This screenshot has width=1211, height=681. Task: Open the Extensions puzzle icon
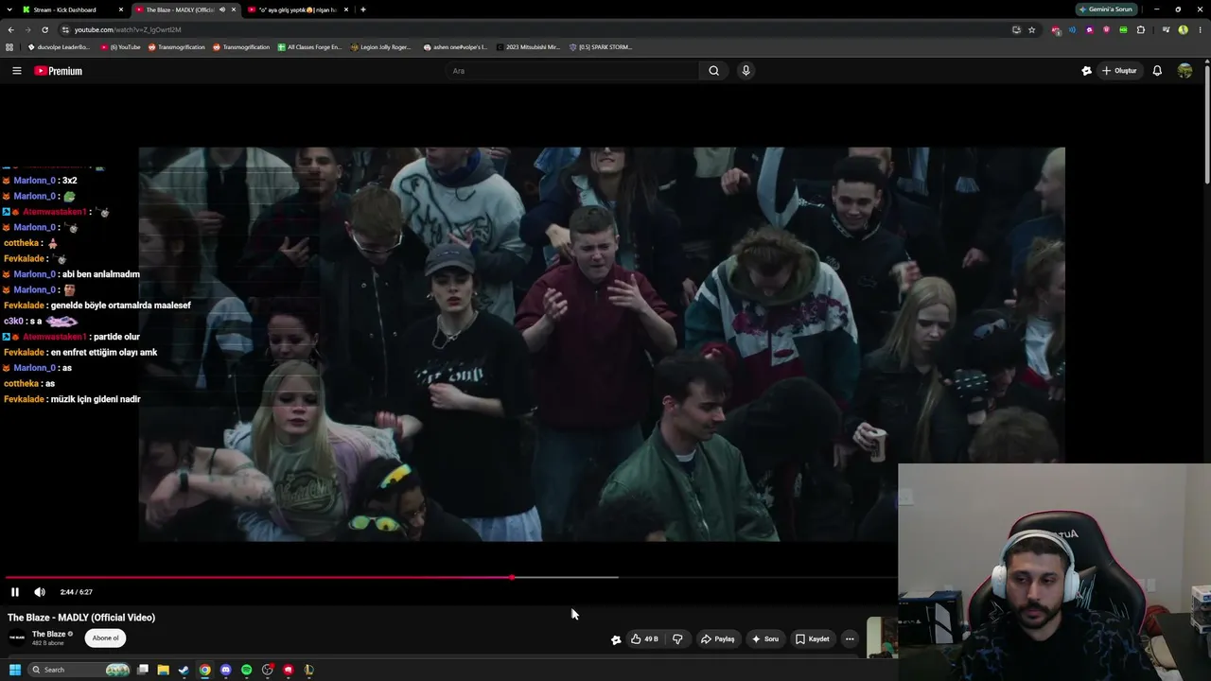(1140, 29)
